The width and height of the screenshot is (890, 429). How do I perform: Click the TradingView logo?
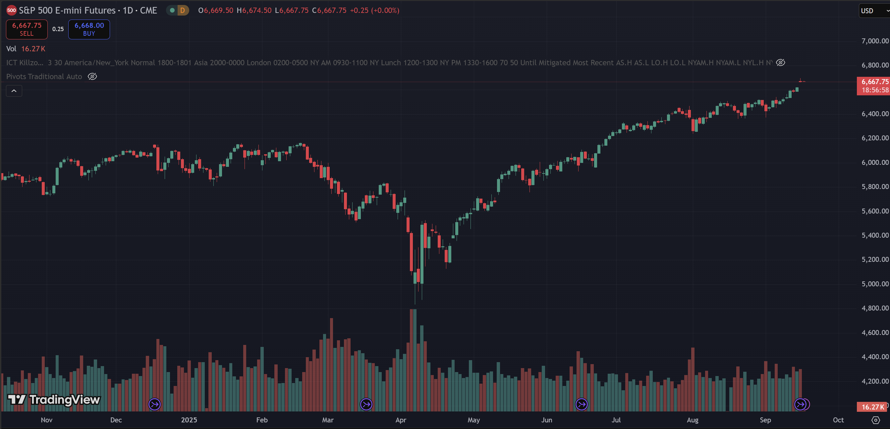pos(54,400)
